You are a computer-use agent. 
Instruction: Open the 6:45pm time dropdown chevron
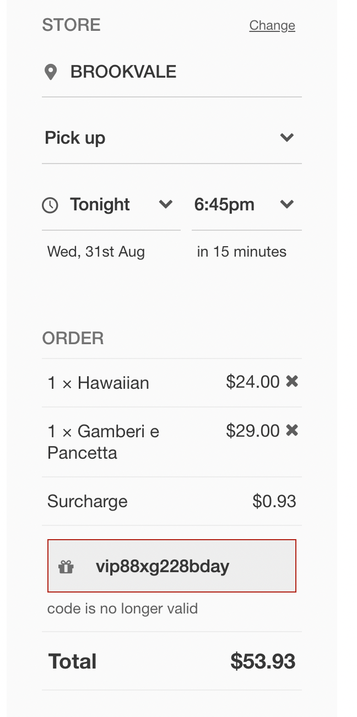286,205
